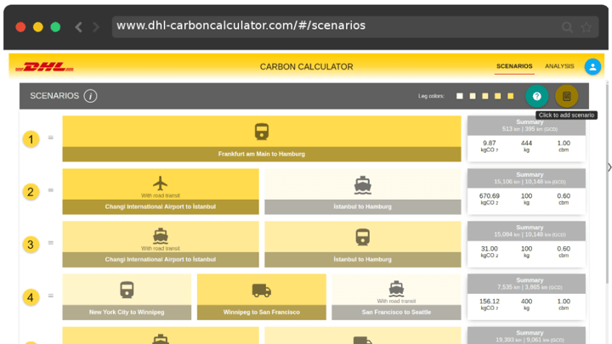612x344 pixels.
Task: Open scenario 2 İstanbul to Hamburg label
Action: 363,206
